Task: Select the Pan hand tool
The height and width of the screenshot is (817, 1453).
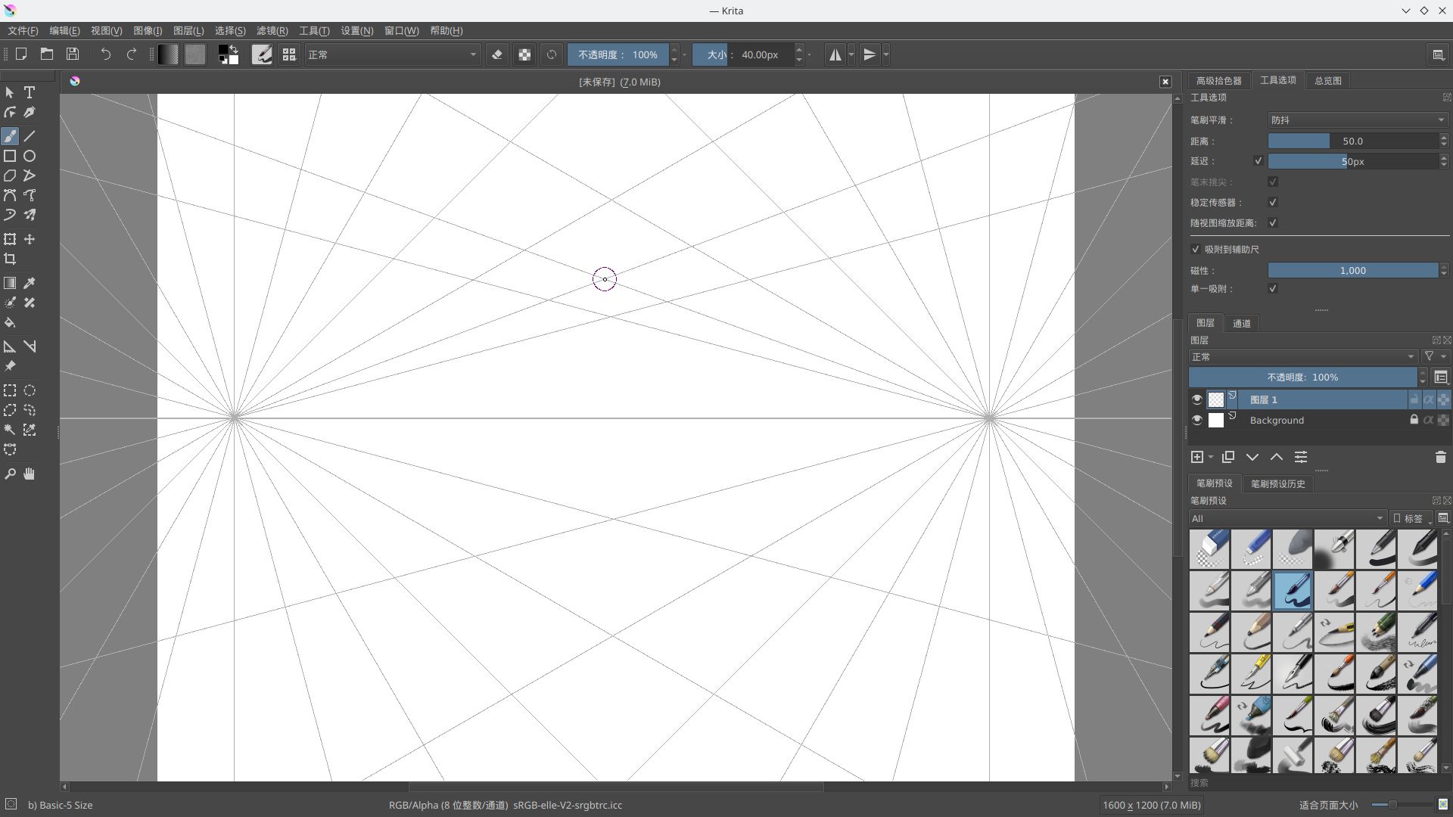Action: point(30,474)
